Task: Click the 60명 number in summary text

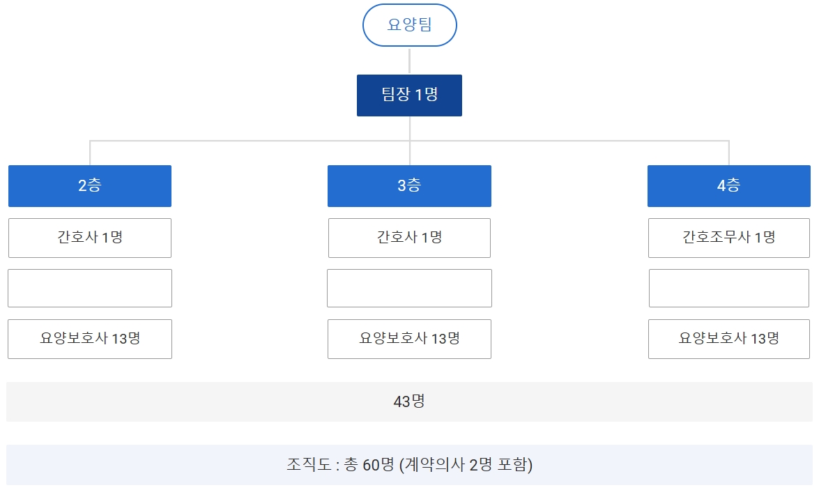Action: 378,465
